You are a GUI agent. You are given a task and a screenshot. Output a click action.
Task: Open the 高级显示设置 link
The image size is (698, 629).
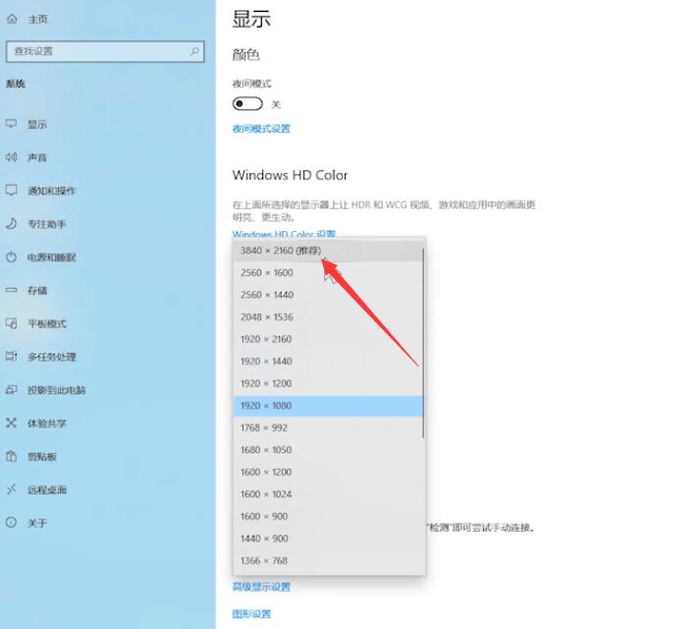261,587
